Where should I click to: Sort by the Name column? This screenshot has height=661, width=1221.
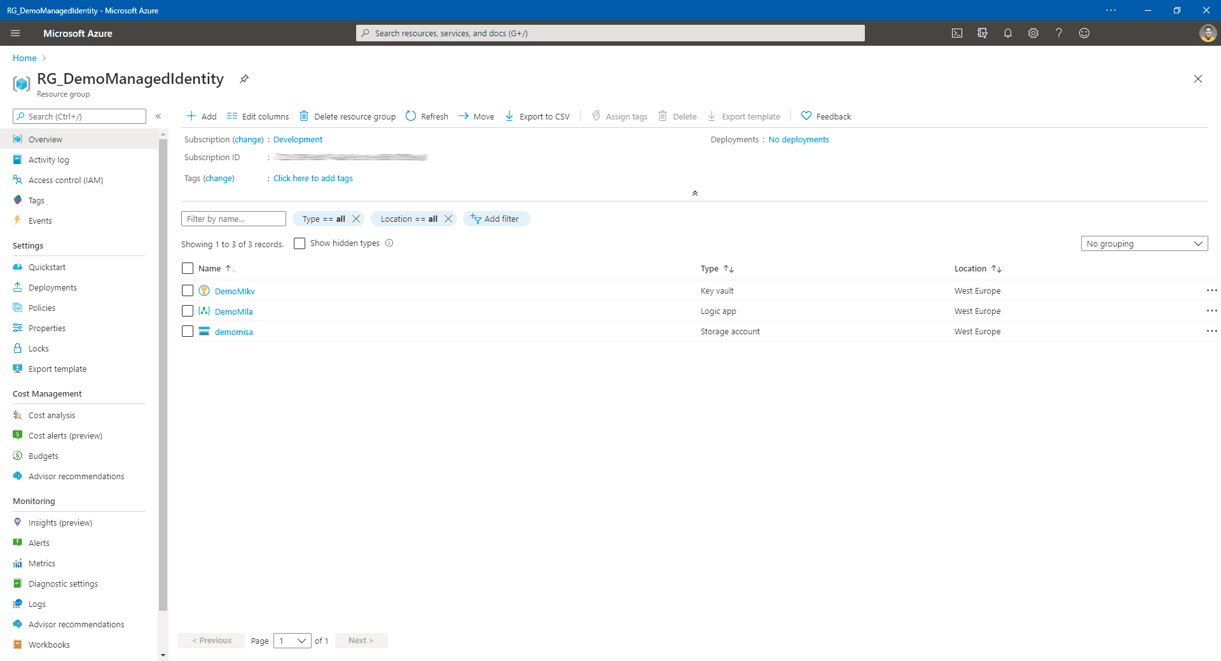tap(217, 268)
